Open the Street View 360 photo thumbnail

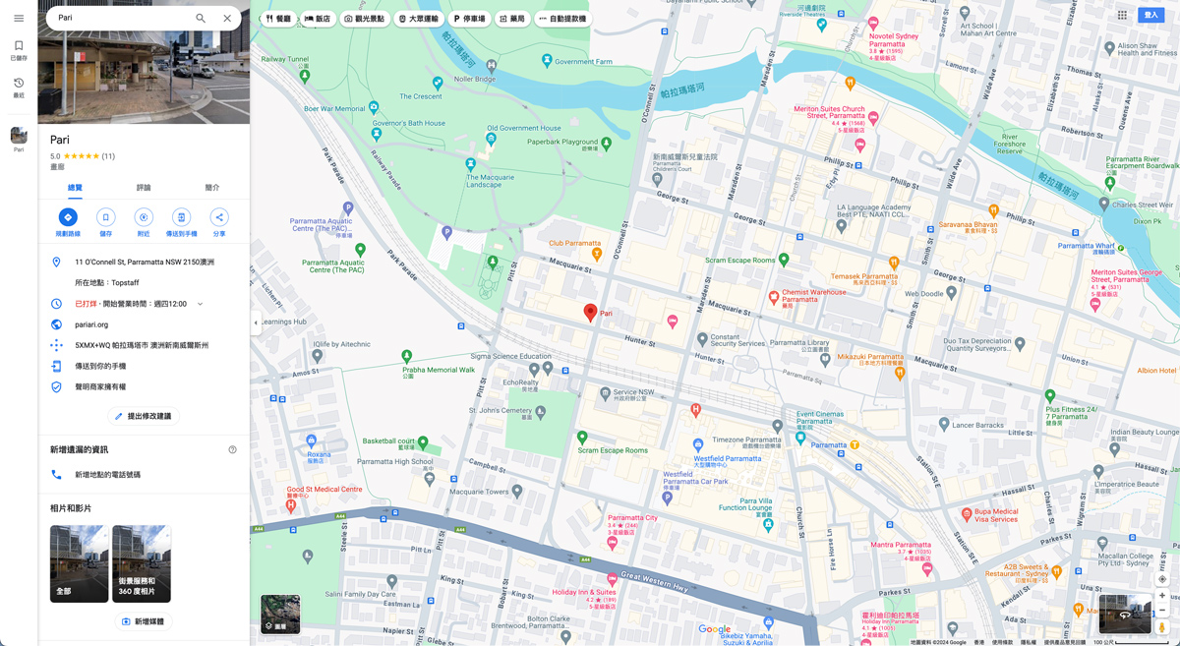[141, 563]
